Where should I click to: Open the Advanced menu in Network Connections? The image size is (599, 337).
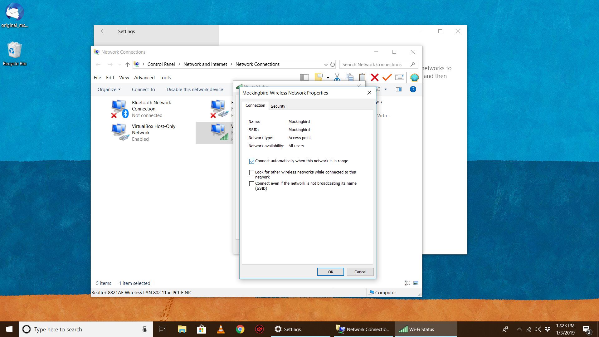click(x=144, y=77)
